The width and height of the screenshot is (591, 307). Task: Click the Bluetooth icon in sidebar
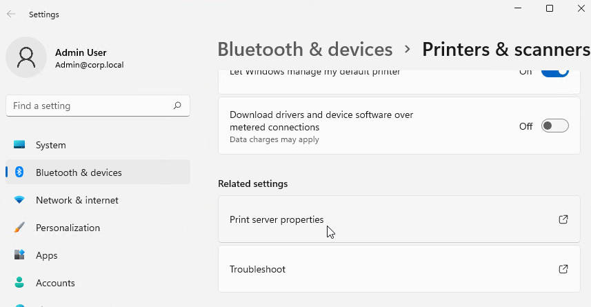pyautogui.click(x=19, y=172)
